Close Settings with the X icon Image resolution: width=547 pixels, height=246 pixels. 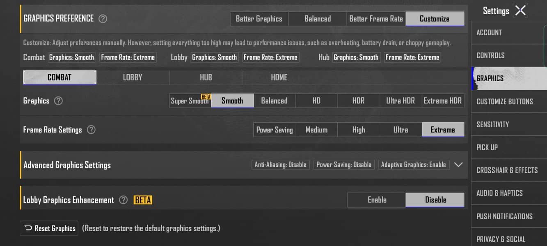coord(520,11)
